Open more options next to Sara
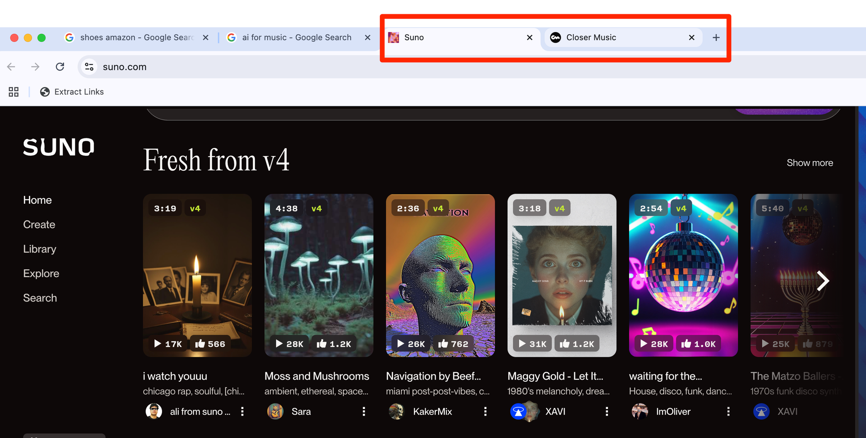This screenshot has height=438, width=866. [364, 412]
